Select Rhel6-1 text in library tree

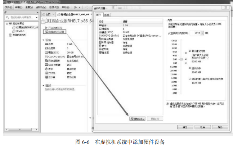21,31
